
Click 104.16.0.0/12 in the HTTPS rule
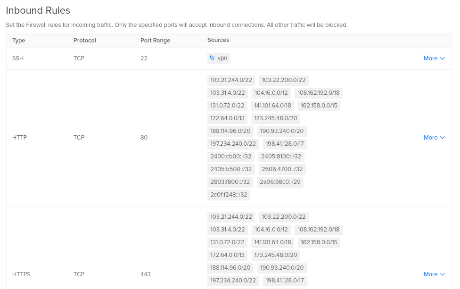(x=271, y=230)
